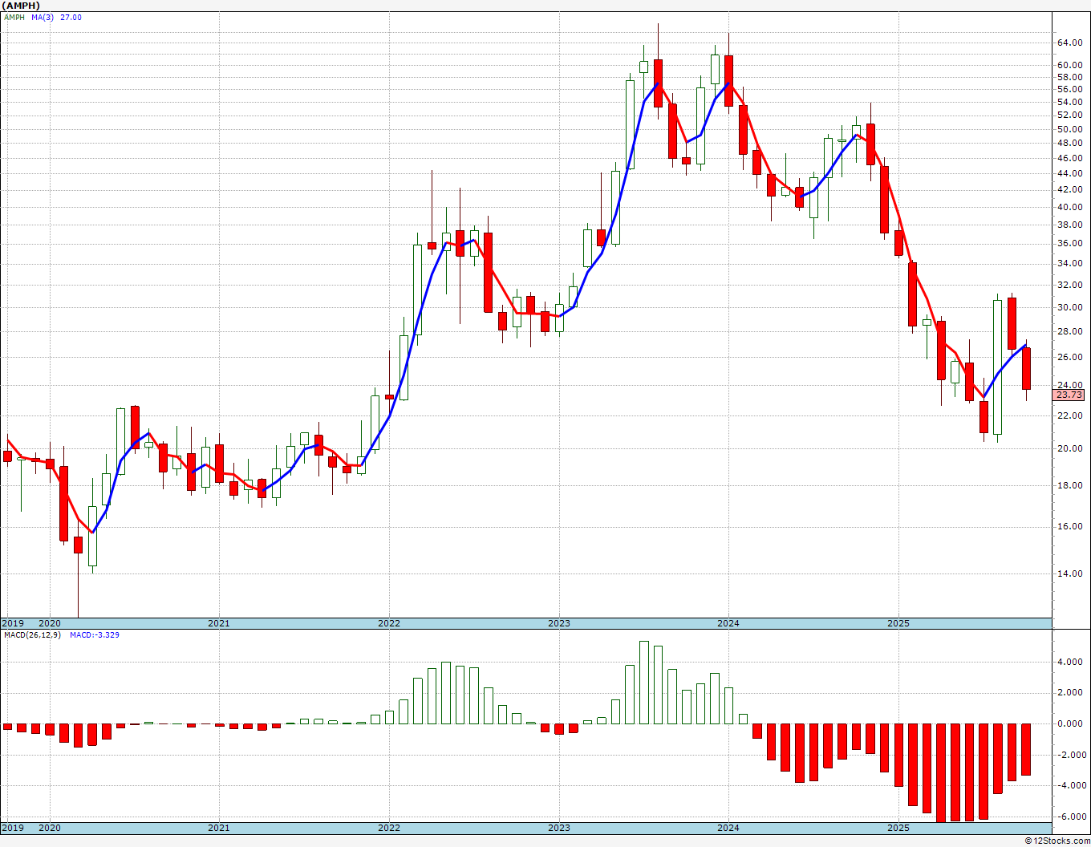
Task: Click the 36.00 price axis label
Action: (1069, 244)
